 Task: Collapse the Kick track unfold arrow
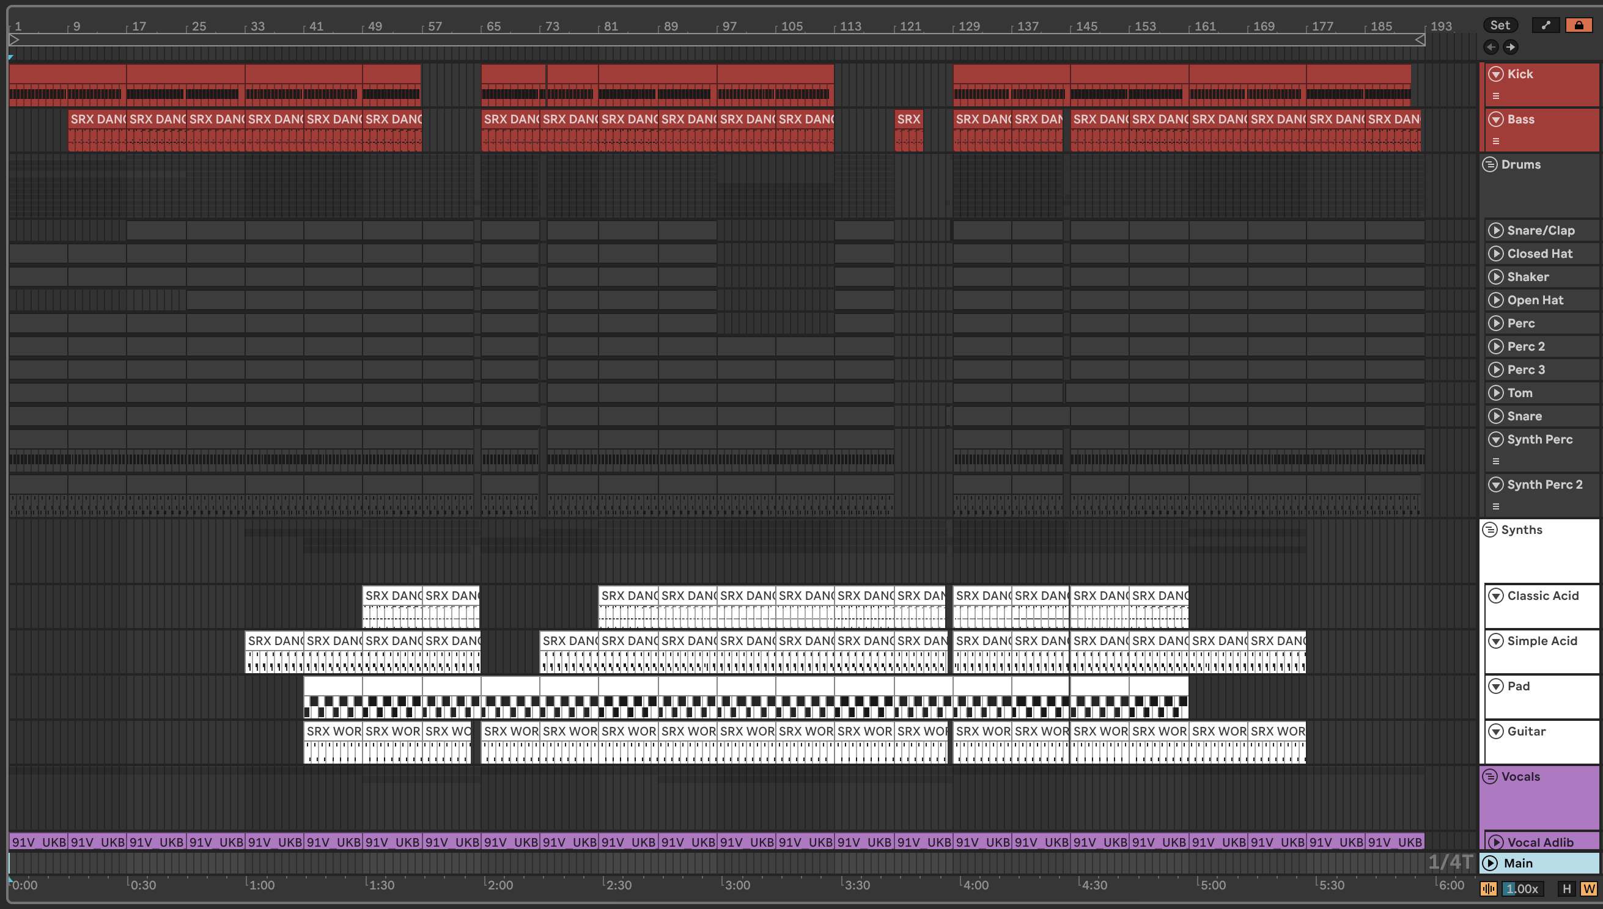click(x=1495, y=75)
